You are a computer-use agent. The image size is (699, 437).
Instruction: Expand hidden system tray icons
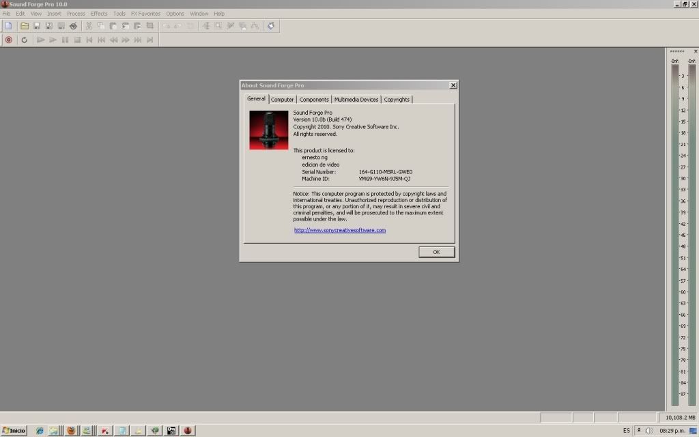coord(639,430)
